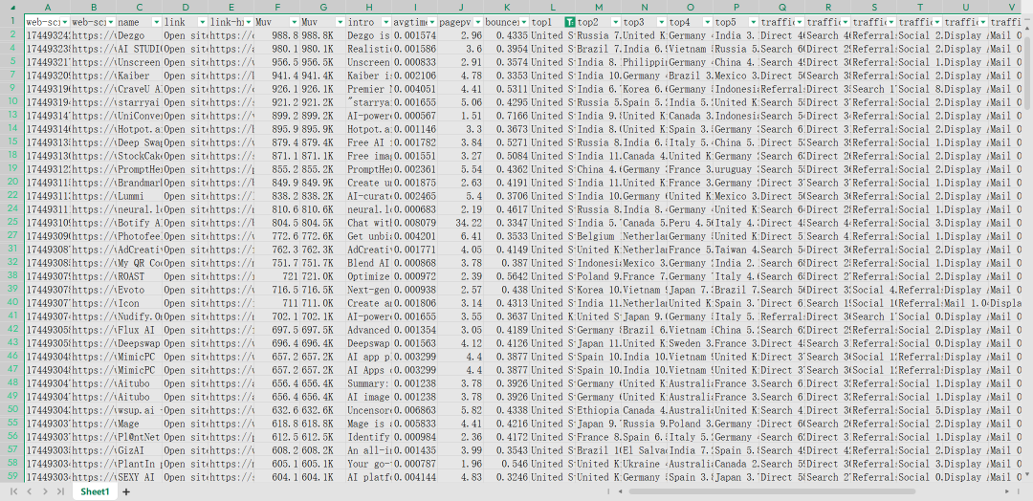This screenshot has width=1033, height=501.
Task: Select the name cell 'Kaiber'
Action: coord(139,76)
